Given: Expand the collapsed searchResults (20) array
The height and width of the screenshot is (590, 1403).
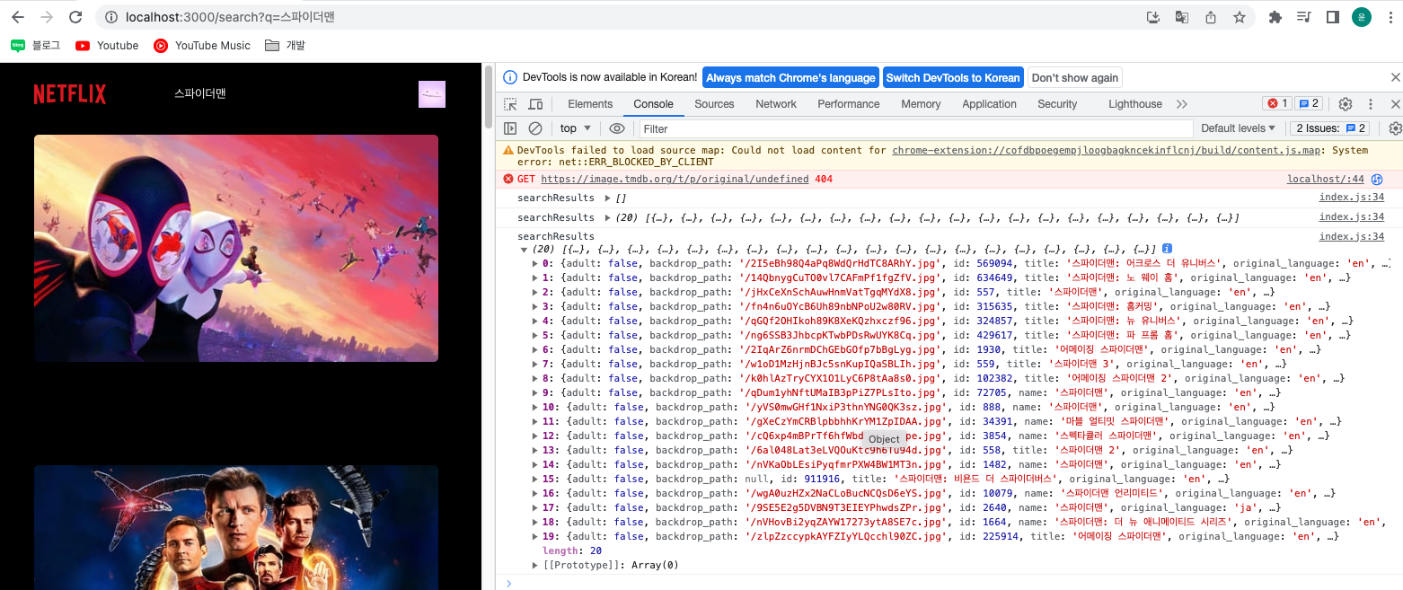Looking at the screenshot, I should [608, 217].
